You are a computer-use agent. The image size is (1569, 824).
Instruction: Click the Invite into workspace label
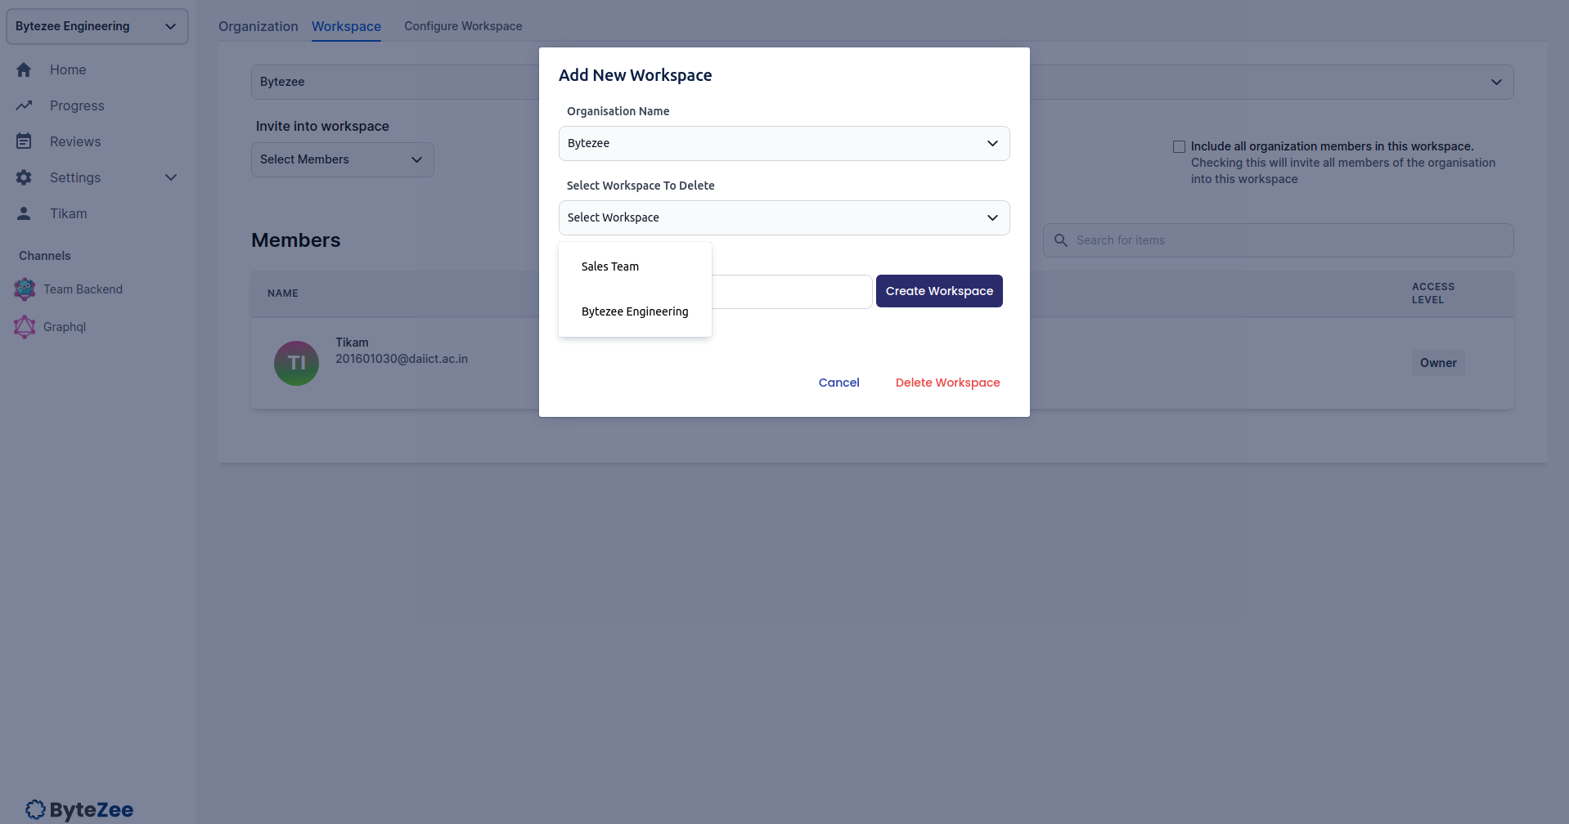[322, 126]
